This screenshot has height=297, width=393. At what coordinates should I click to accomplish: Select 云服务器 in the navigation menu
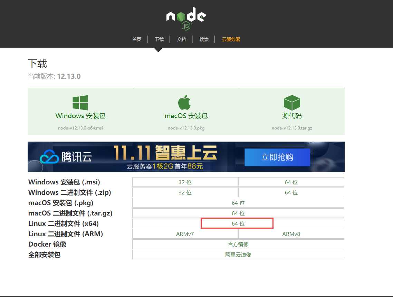pyautogui.click(x=231, y=39)
